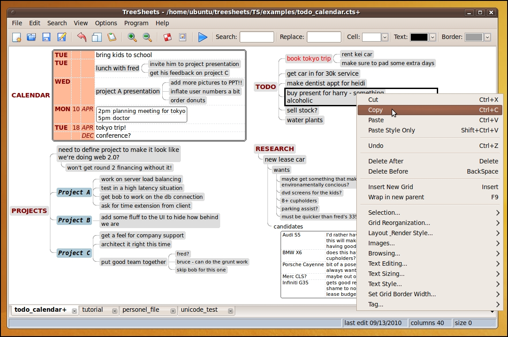Open the Border color dropdown
This screenshot has width=508, height=337.
coord(487,37)
